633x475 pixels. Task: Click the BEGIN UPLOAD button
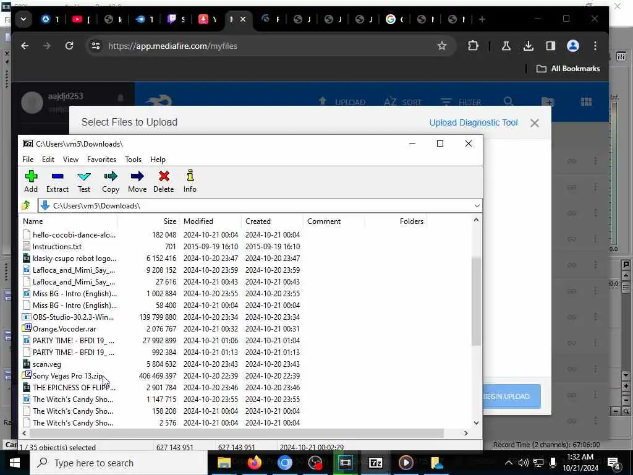(x=511, y=396)
